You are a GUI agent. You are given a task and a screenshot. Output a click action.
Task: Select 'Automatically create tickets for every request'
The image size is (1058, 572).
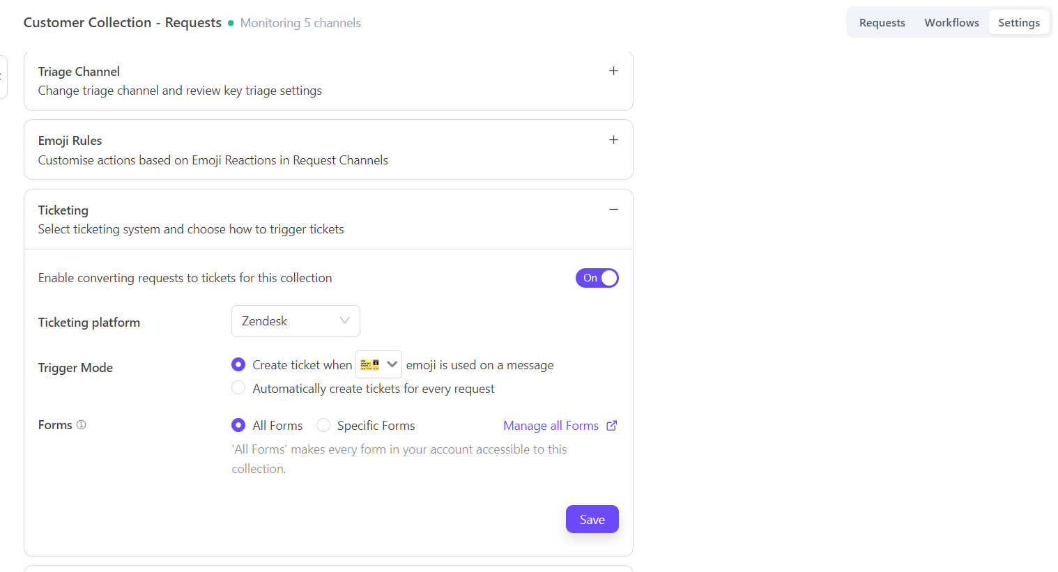click(238, 388)
